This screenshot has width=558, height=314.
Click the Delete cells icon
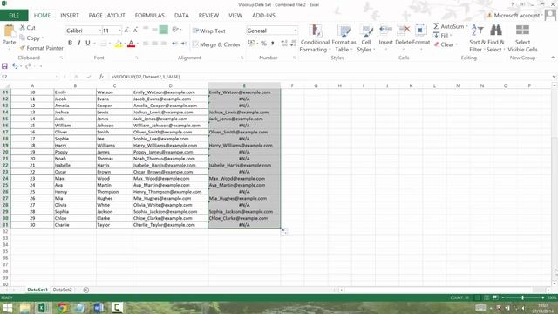[x=403, y=31]
